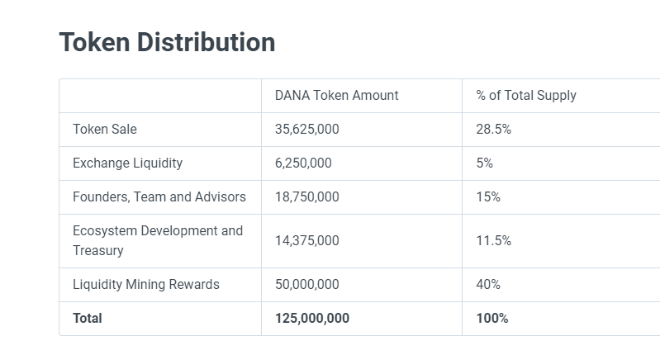Click the 35,625,000 token amount cell
Viewport: 660px width, 355px height.
pos(306,130)
